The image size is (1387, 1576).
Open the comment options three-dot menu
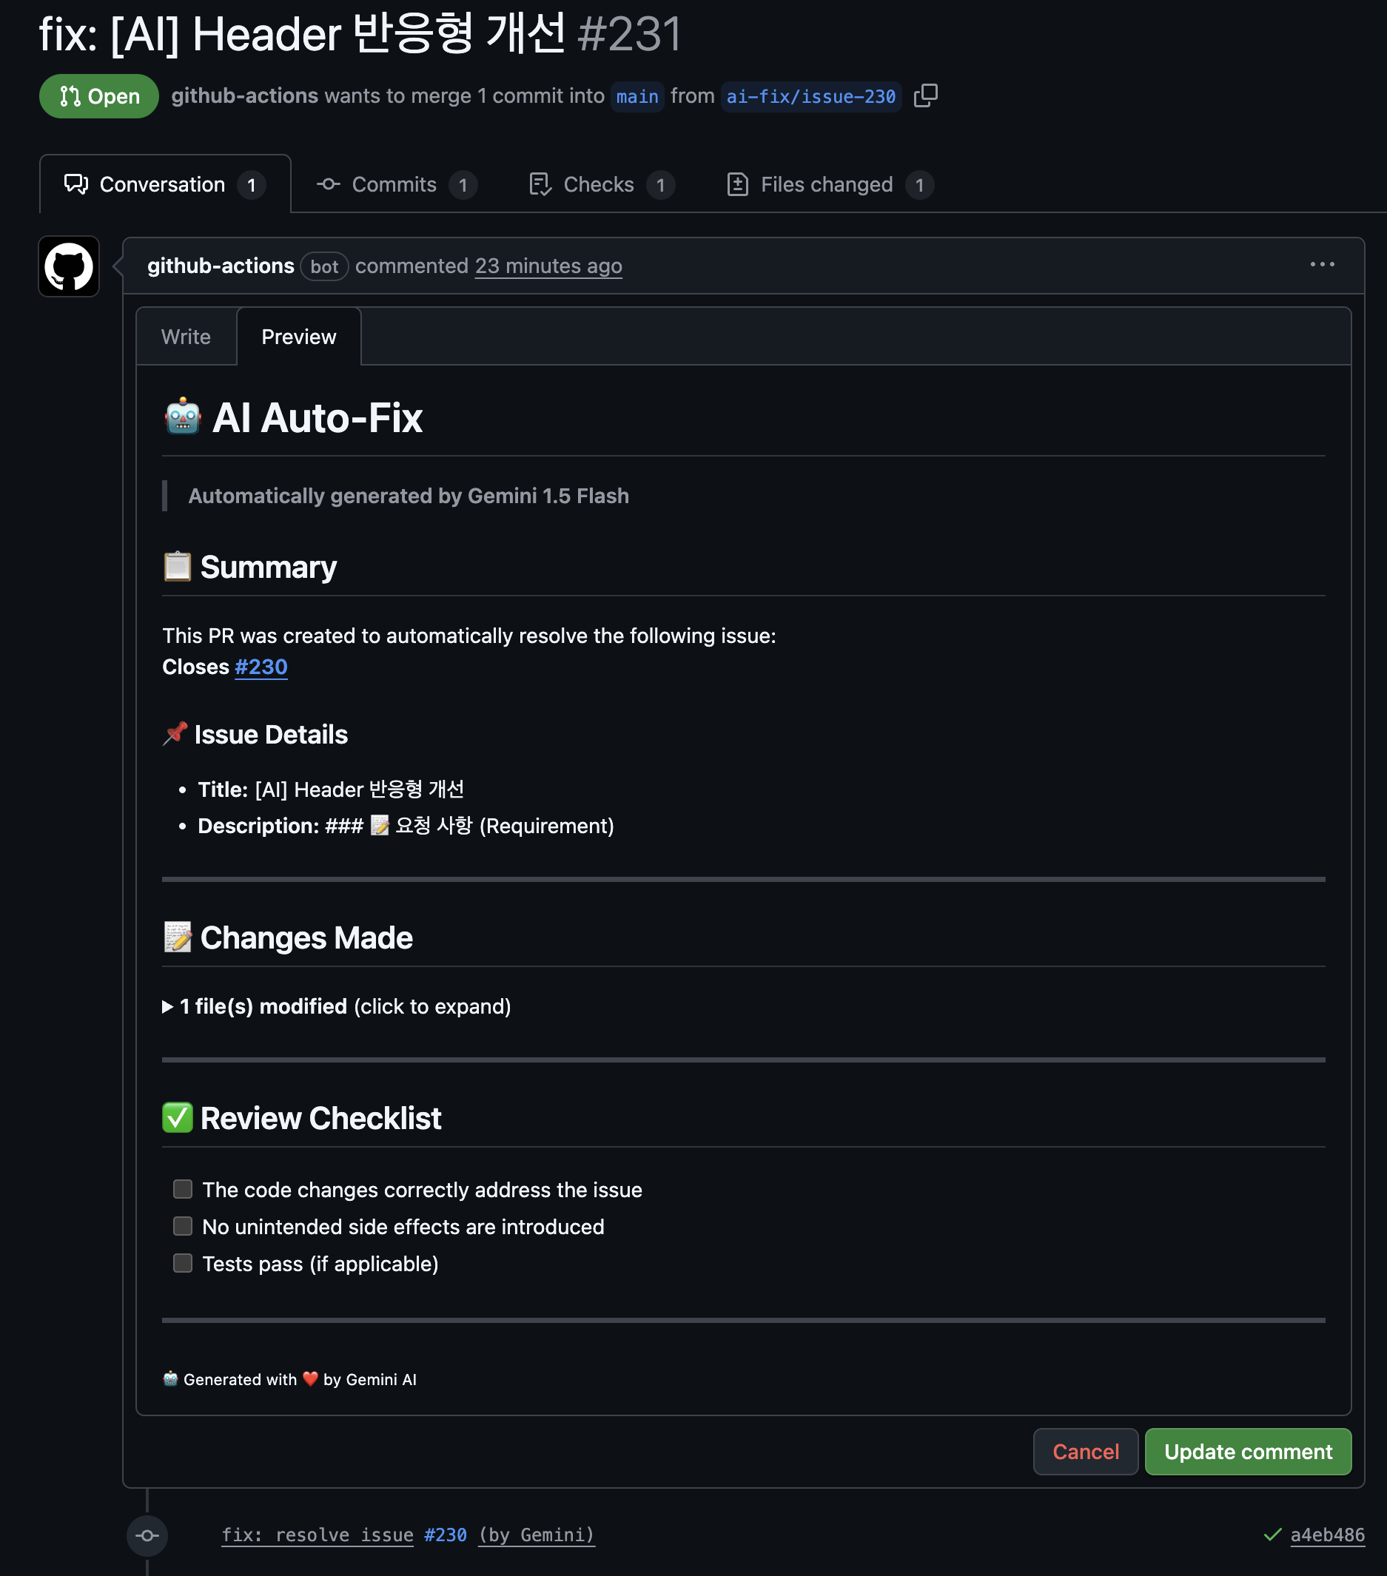pos(1321,264)
